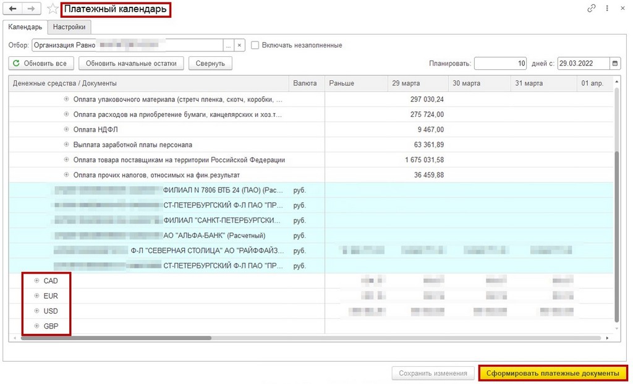Open filter selection with the ellipsis button
The height and width of the screenshot is (384, 633).
[229, 45]
